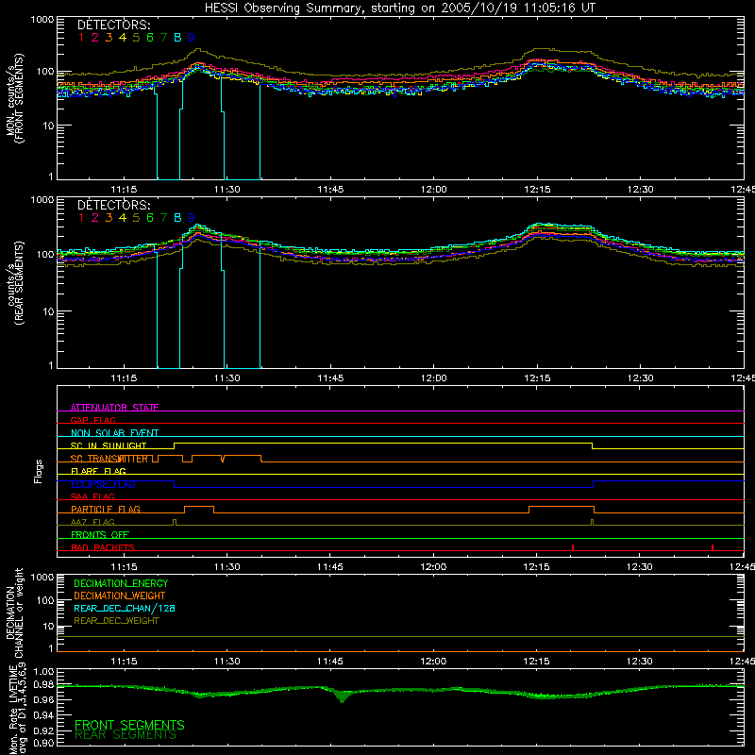Click the 12:00 tick label under Flags panel
Screen dimensions: 755x755
pyautogui.click(x=433, y=567)
